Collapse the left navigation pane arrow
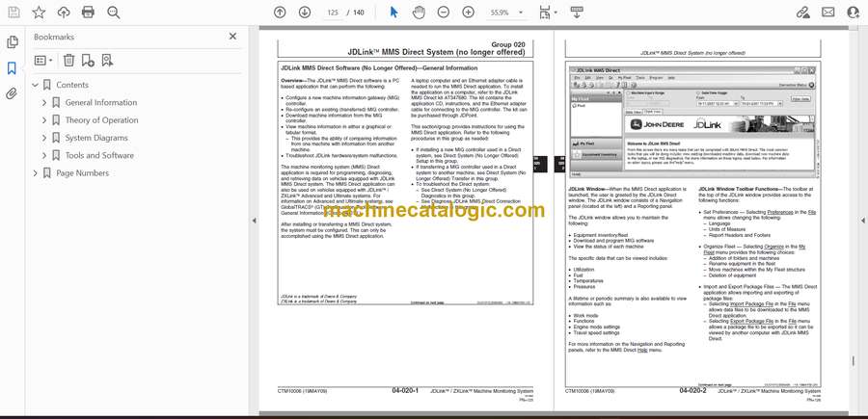The image size is (868, 419). point(254,221)
